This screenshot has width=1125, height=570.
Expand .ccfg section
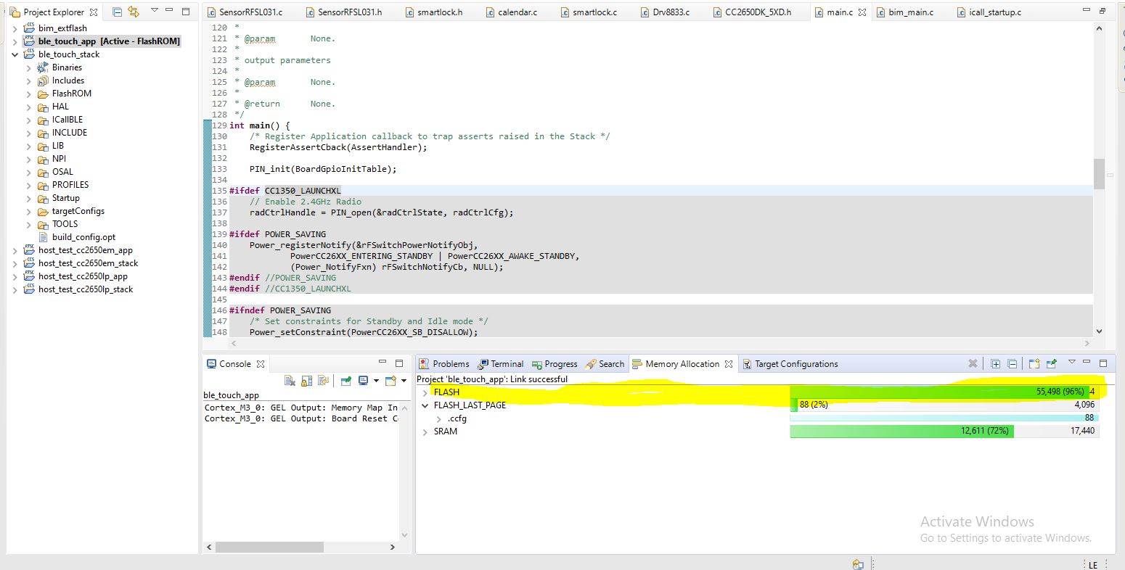pyautogui.click(x=439, y=418)
